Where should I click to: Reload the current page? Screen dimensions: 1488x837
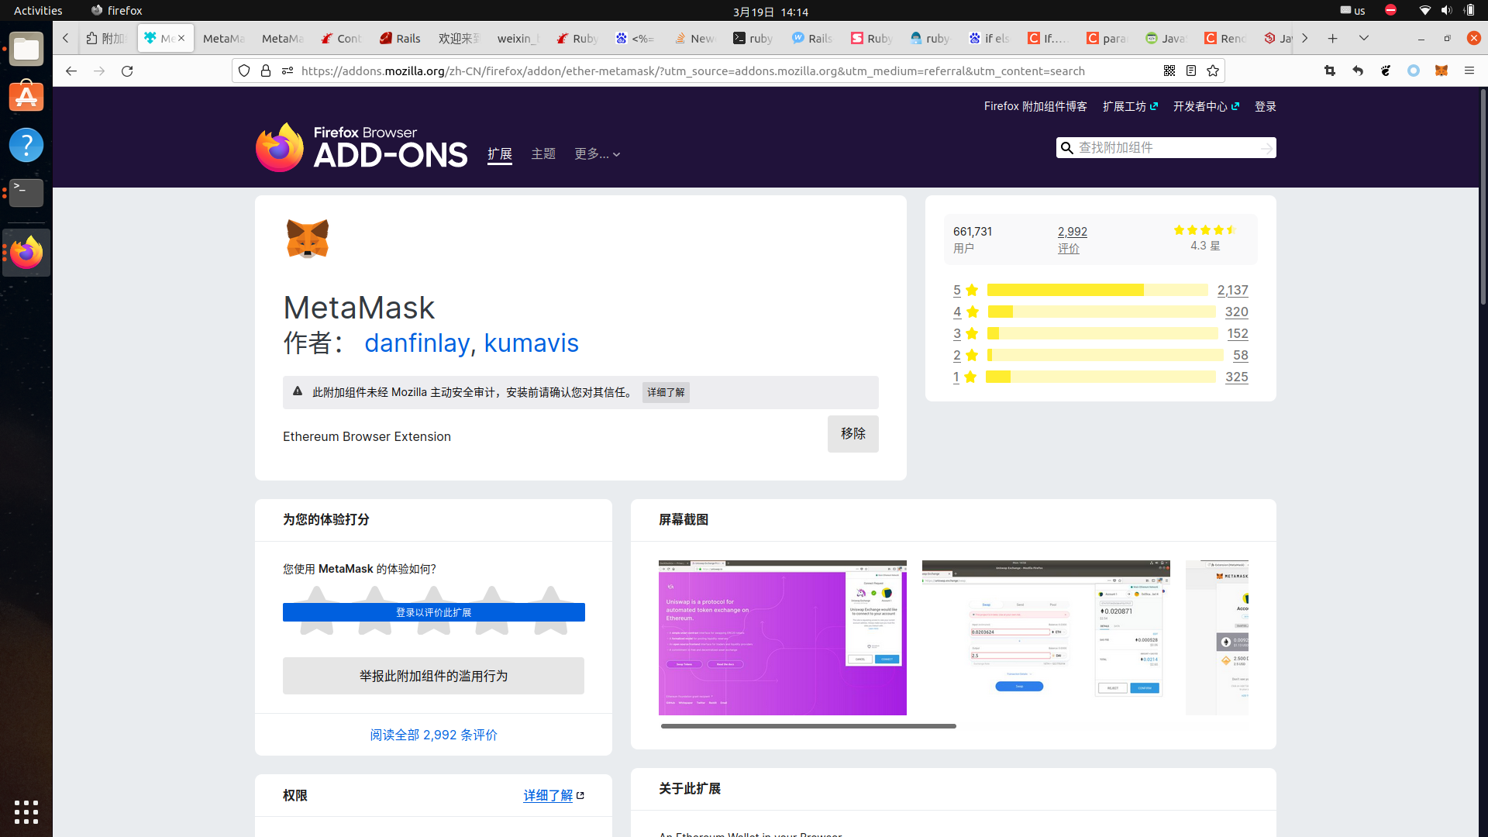[x=127, y=71]
